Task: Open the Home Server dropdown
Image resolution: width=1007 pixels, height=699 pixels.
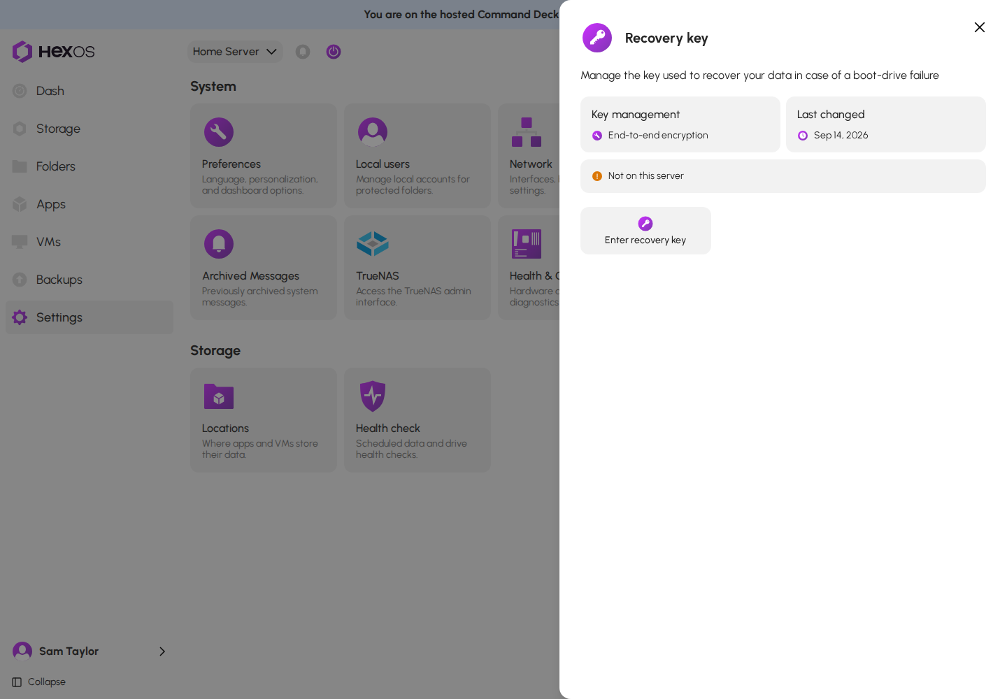Action: point(235,52)
